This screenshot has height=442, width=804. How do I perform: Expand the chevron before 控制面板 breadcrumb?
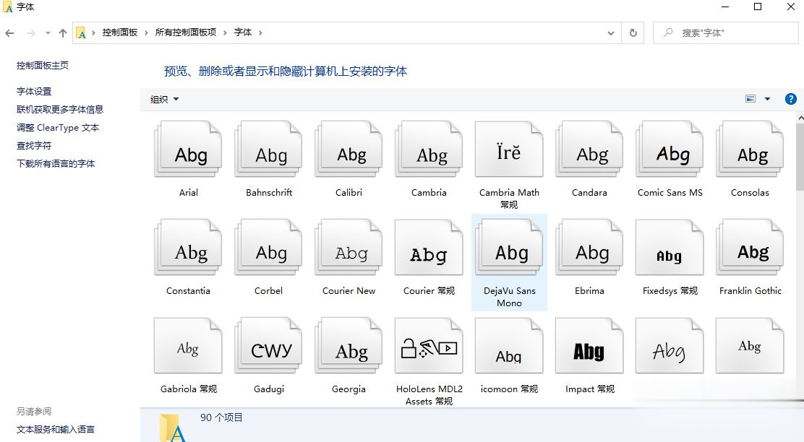93,32
